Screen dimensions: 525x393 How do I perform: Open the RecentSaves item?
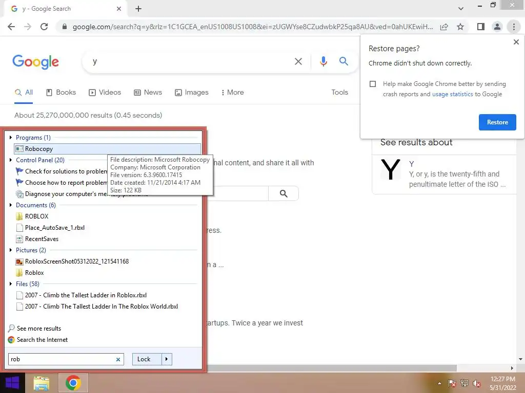coord(37,239)
